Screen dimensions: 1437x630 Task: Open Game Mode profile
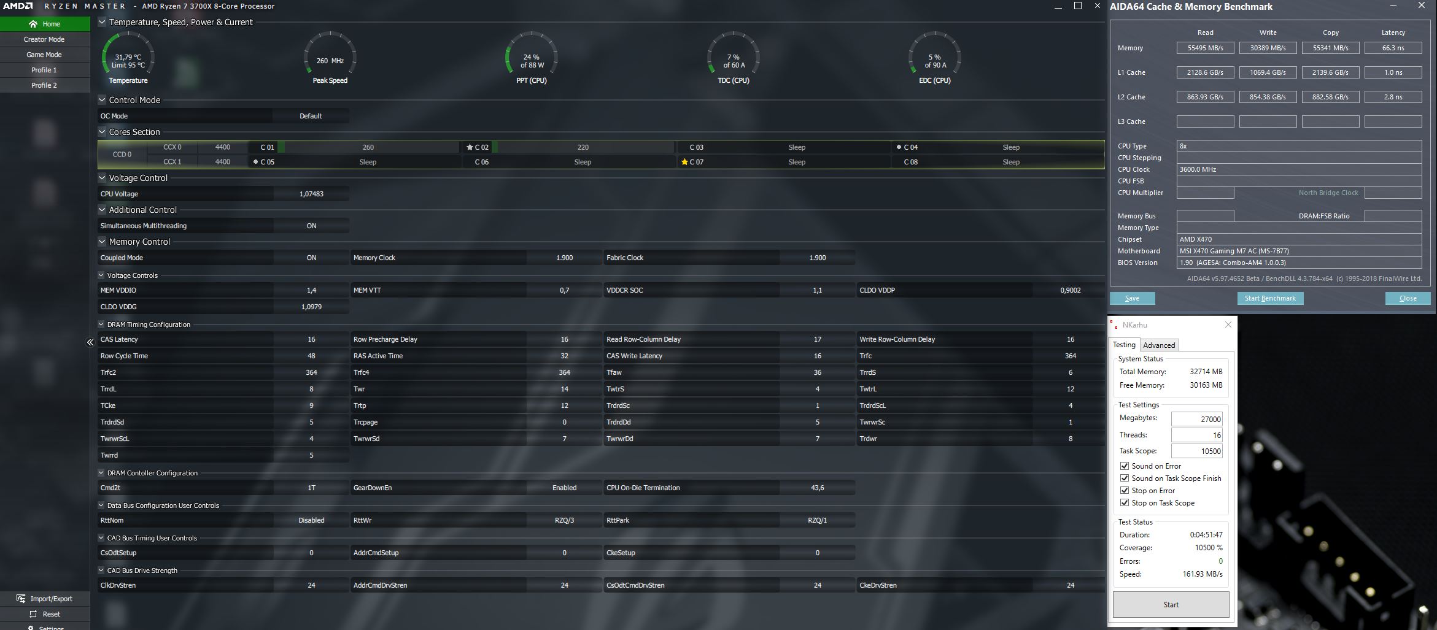45,55
